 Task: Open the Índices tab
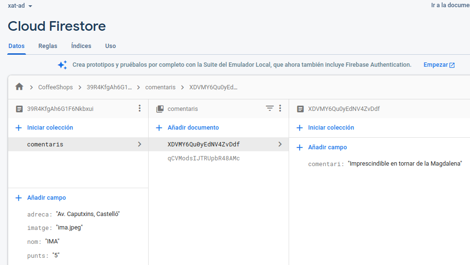pyautogui.click(x=81, y=46)
